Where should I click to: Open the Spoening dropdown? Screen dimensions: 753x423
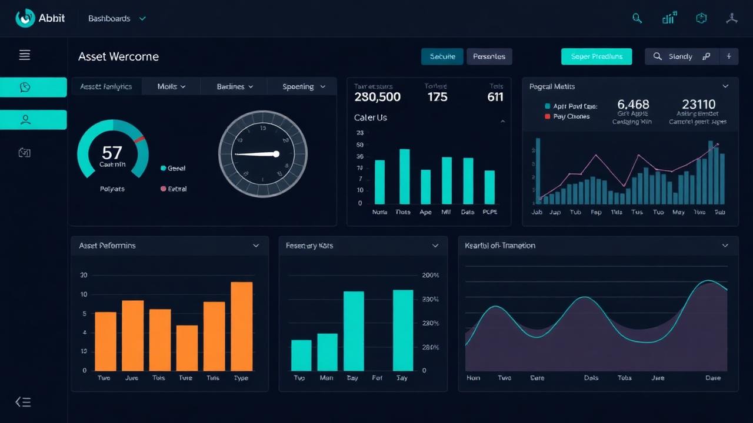click(304, 86)
